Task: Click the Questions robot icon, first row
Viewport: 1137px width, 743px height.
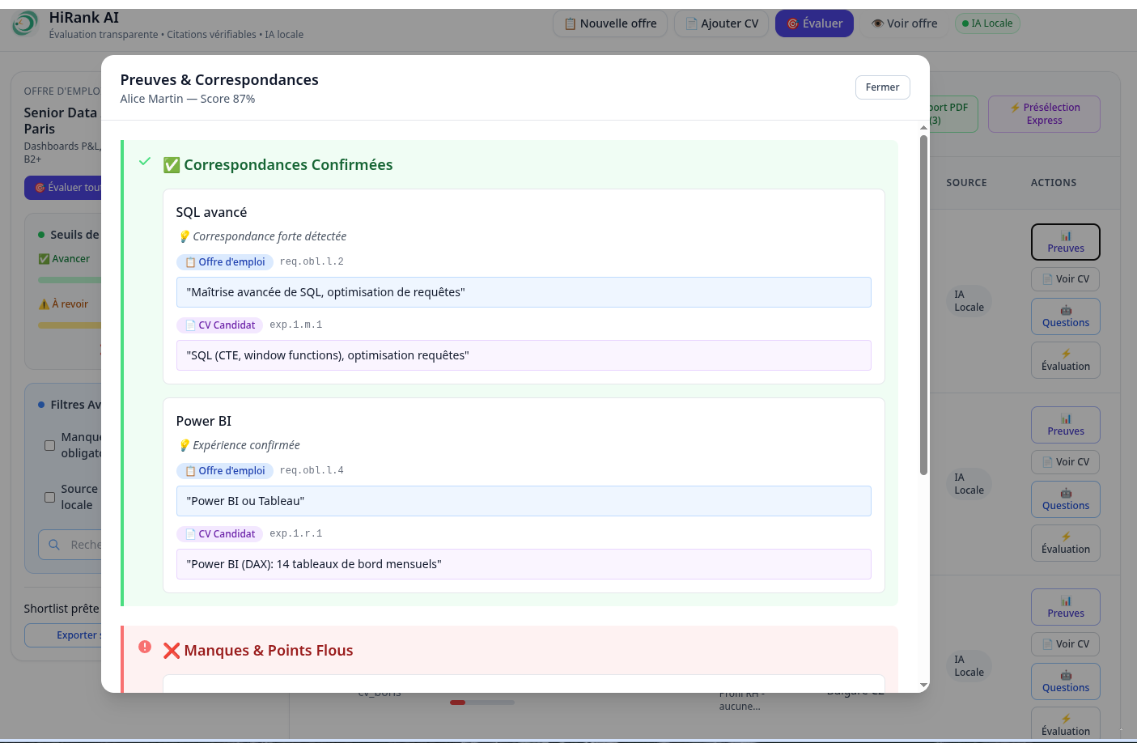Action: click(x=1066, y=311)
